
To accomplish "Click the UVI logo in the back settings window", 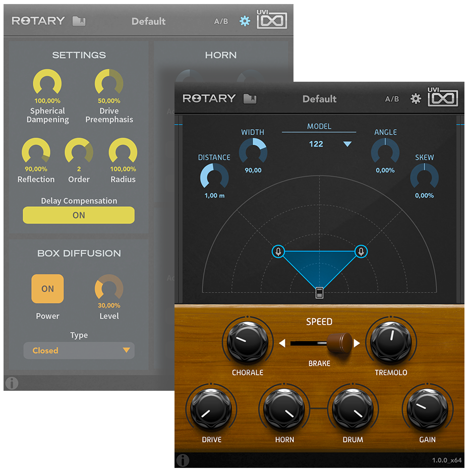I will [x=272, y=19].
